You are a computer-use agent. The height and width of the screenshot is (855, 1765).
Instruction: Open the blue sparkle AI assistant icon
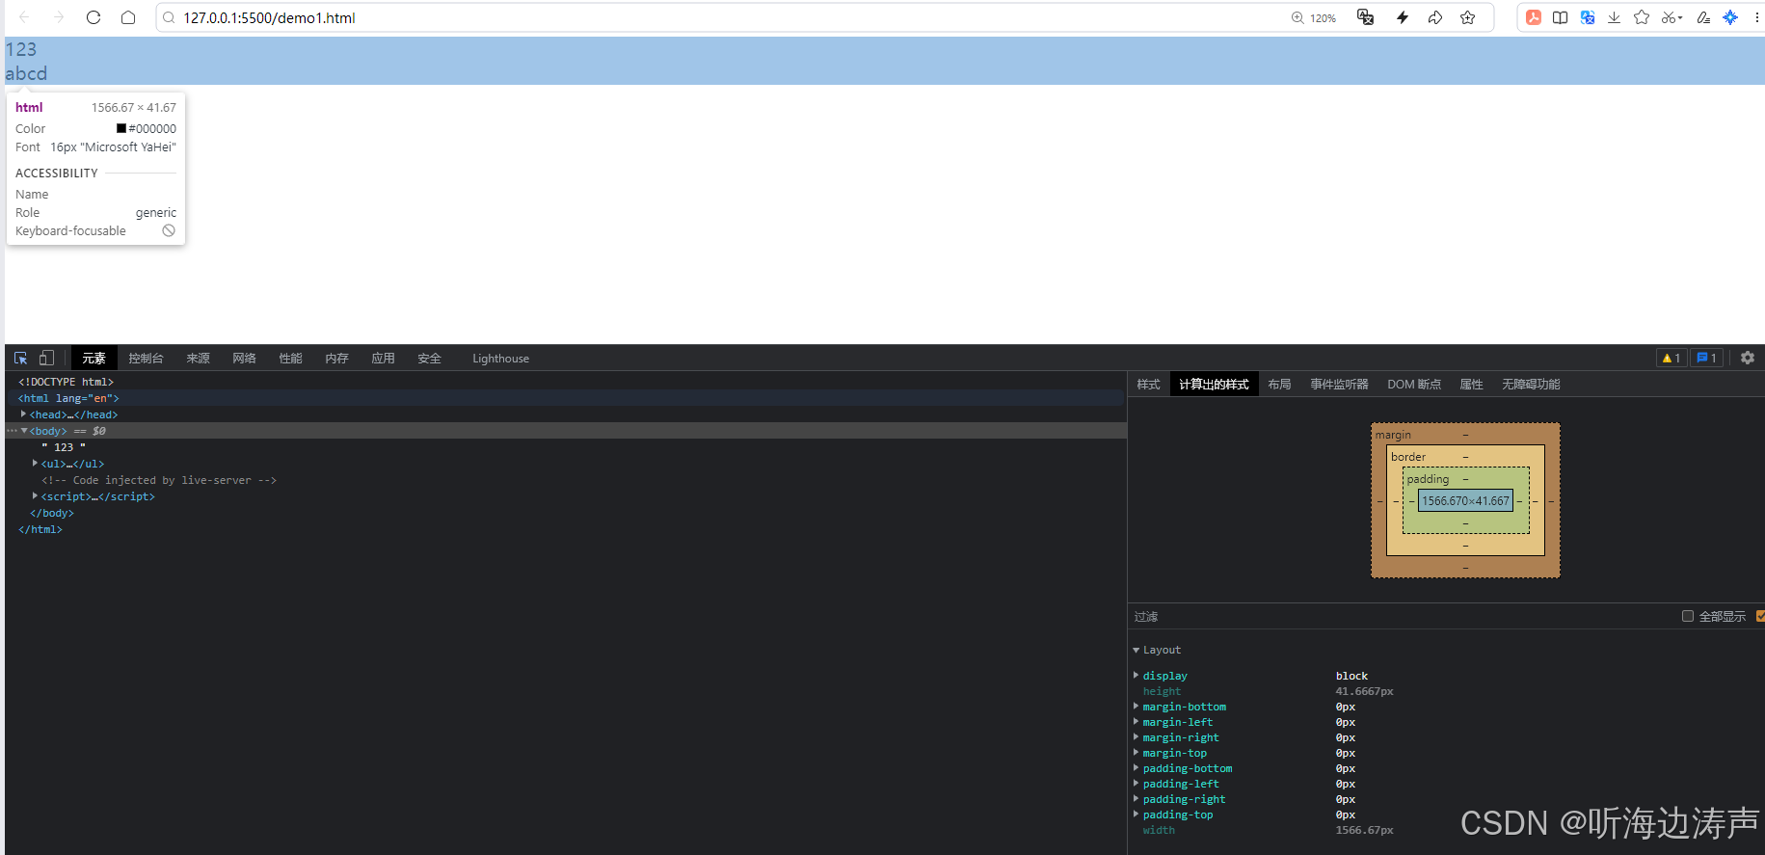[1731, 17]
